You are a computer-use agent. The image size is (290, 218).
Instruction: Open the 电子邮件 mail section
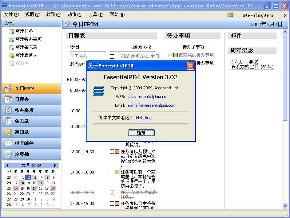[31, 143]
